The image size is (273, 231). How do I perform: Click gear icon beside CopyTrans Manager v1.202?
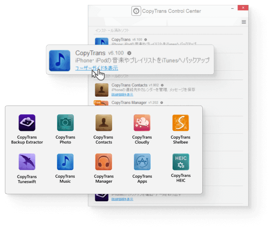(161, 103)
